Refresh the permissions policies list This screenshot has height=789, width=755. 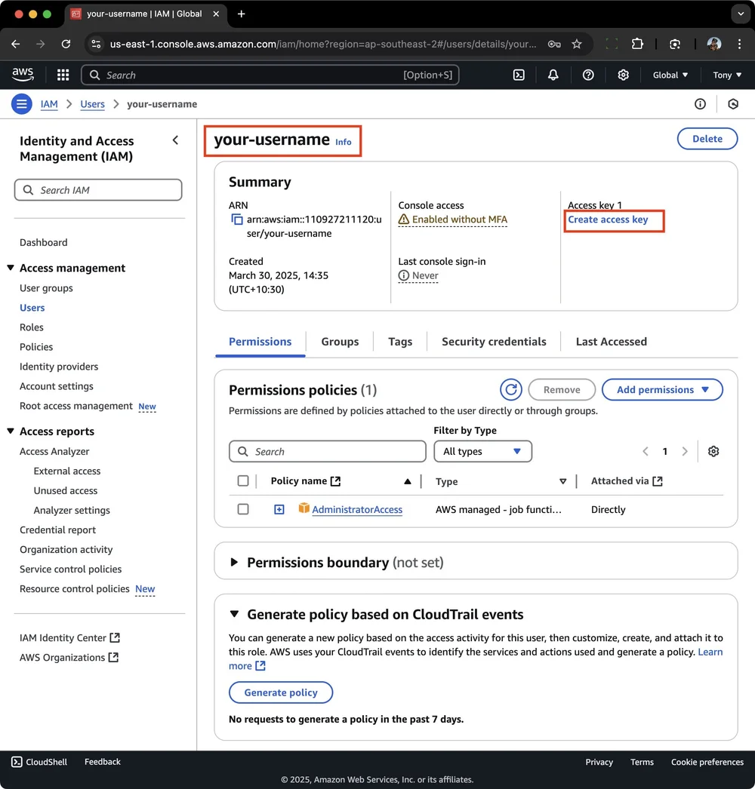click(x=510, y=389)
